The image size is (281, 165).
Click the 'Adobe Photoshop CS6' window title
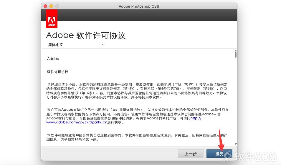(x=139, y=6)
